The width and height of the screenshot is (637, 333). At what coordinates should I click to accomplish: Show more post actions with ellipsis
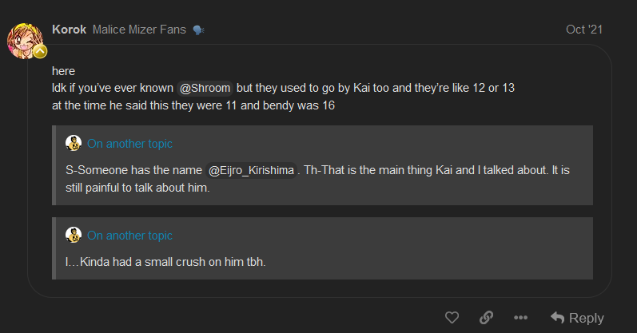pos(520,318)
